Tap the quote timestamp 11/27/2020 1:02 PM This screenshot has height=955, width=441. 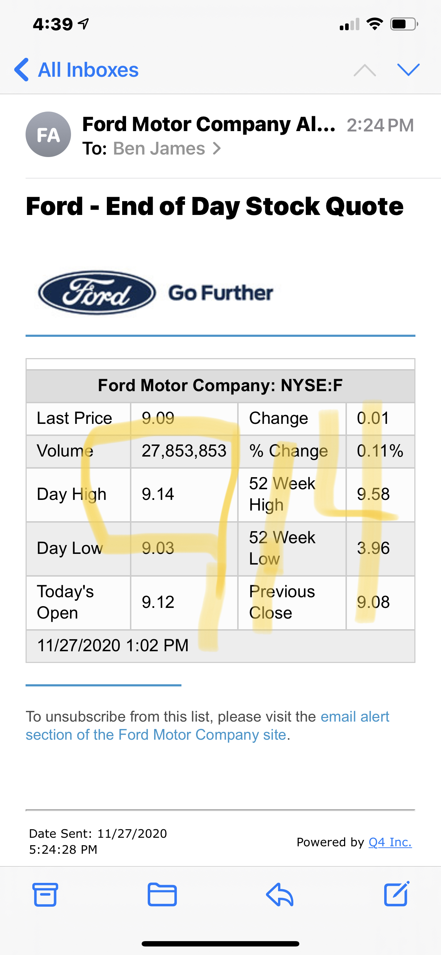click(113, 645)
